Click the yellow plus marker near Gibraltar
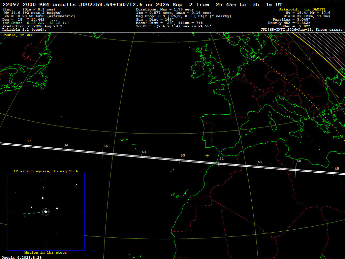The height and width of the screenshot is (259, 345). click(207, 156)
